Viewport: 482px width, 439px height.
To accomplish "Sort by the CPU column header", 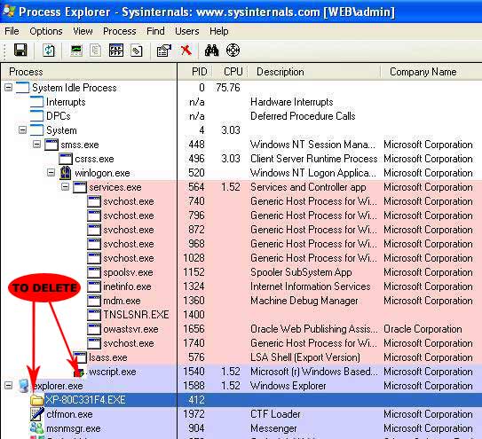I will [x=230, y=72].
